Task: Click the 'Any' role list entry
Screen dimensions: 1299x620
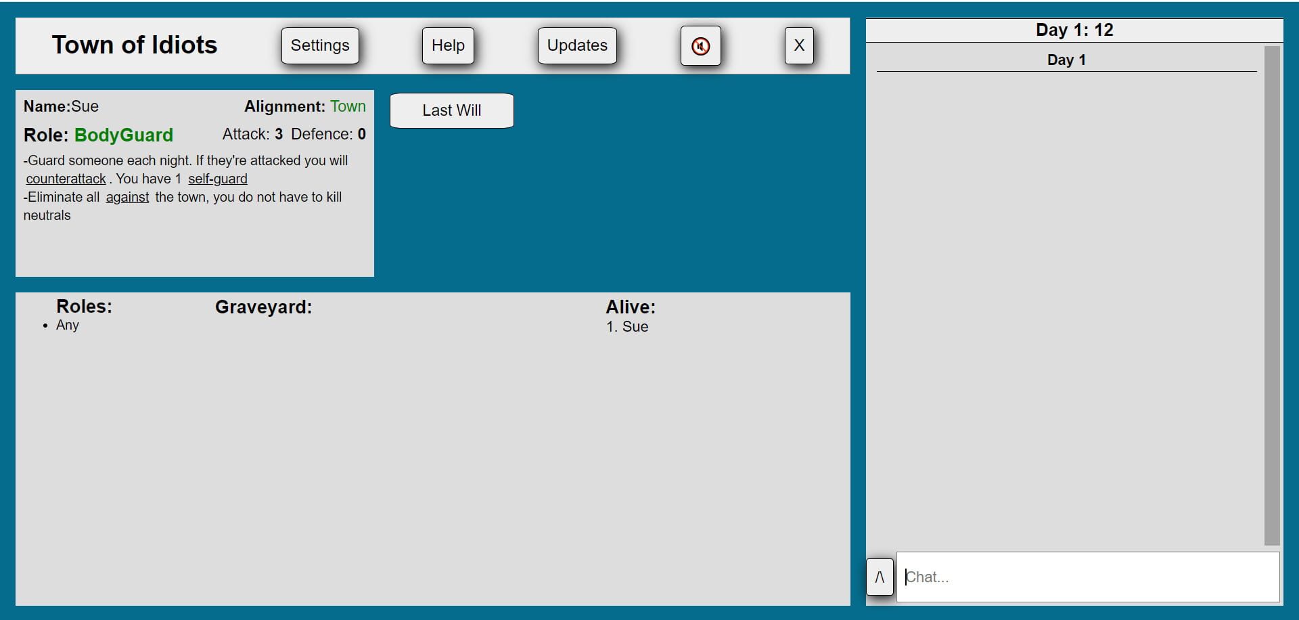Action: (68, 325)
